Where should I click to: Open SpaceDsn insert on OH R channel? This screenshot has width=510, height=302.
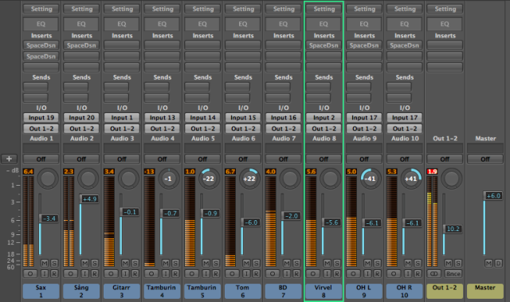point(405,45)
